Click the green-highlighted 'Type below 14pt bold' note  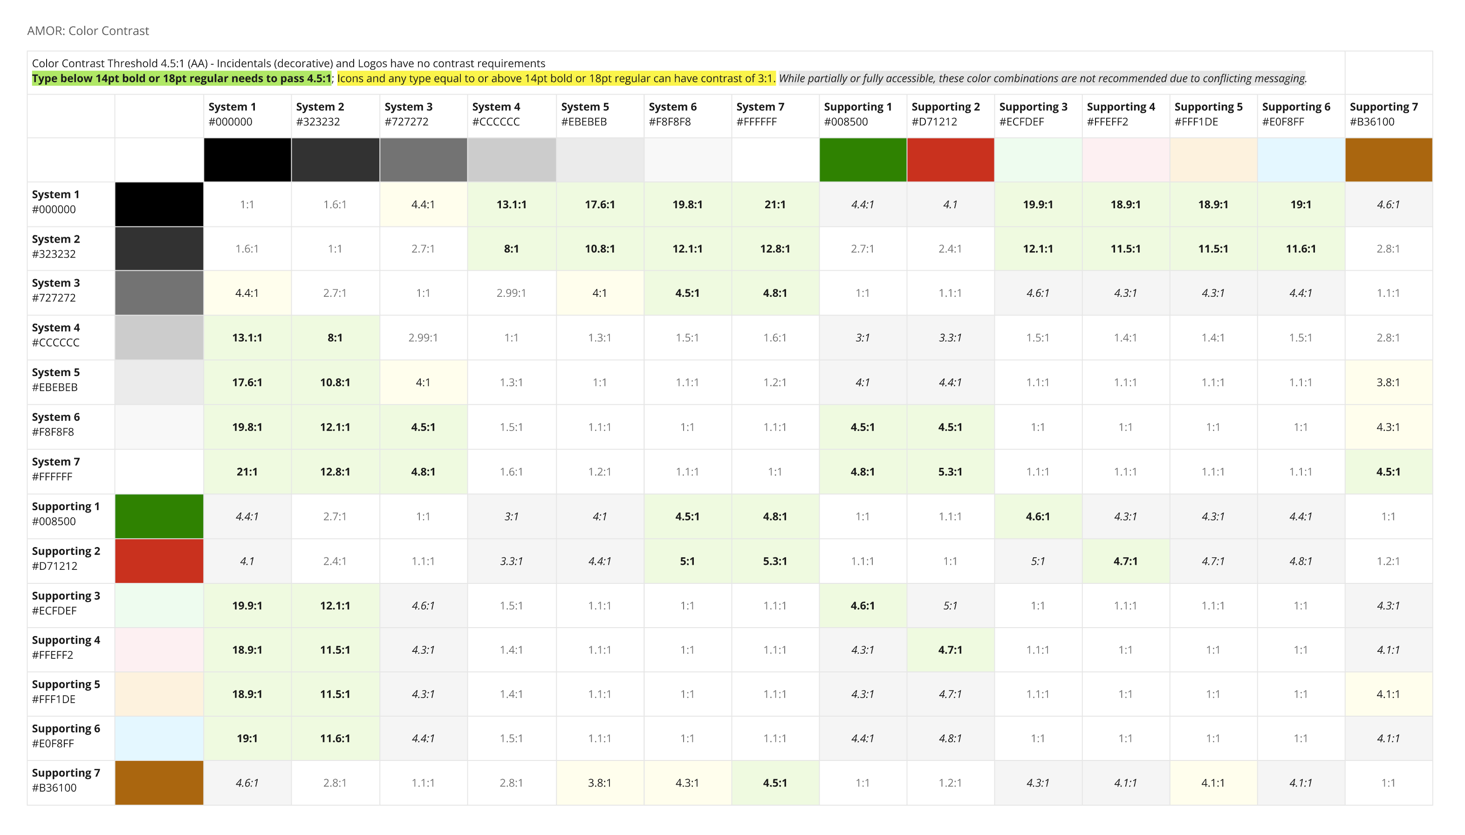[182, 79]
